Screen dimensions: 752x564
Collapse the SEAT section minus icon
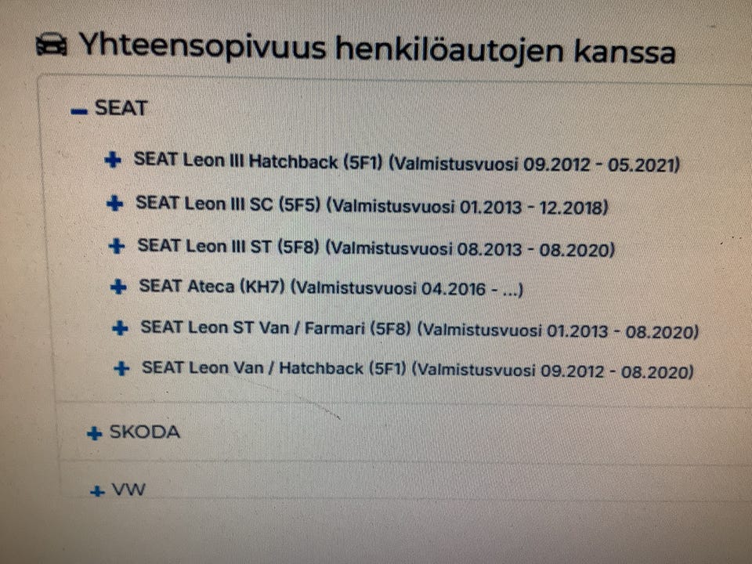point(79,111)
